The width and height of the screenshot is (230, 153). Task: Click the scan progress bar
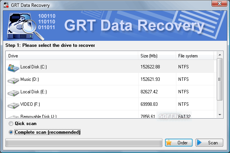coord(84,142)
